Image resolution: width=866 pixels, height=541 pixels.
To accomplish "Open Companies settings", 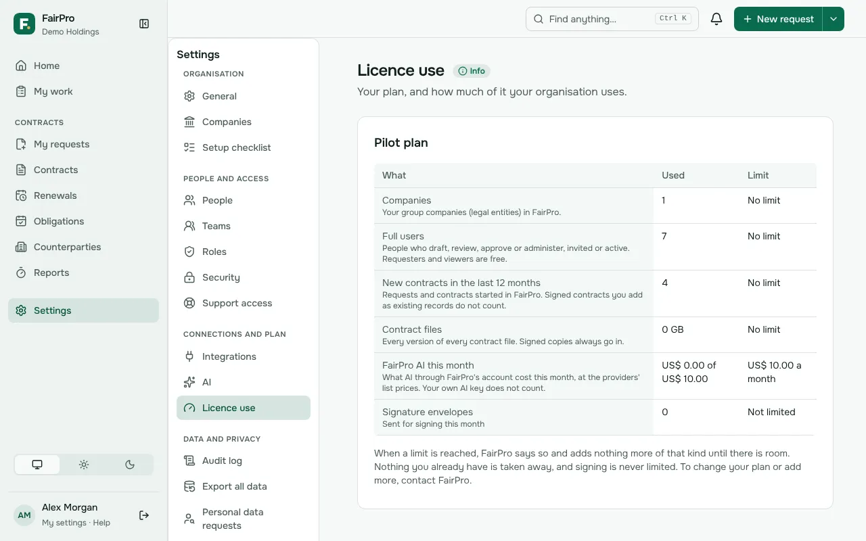I will (x=244, y=122).
